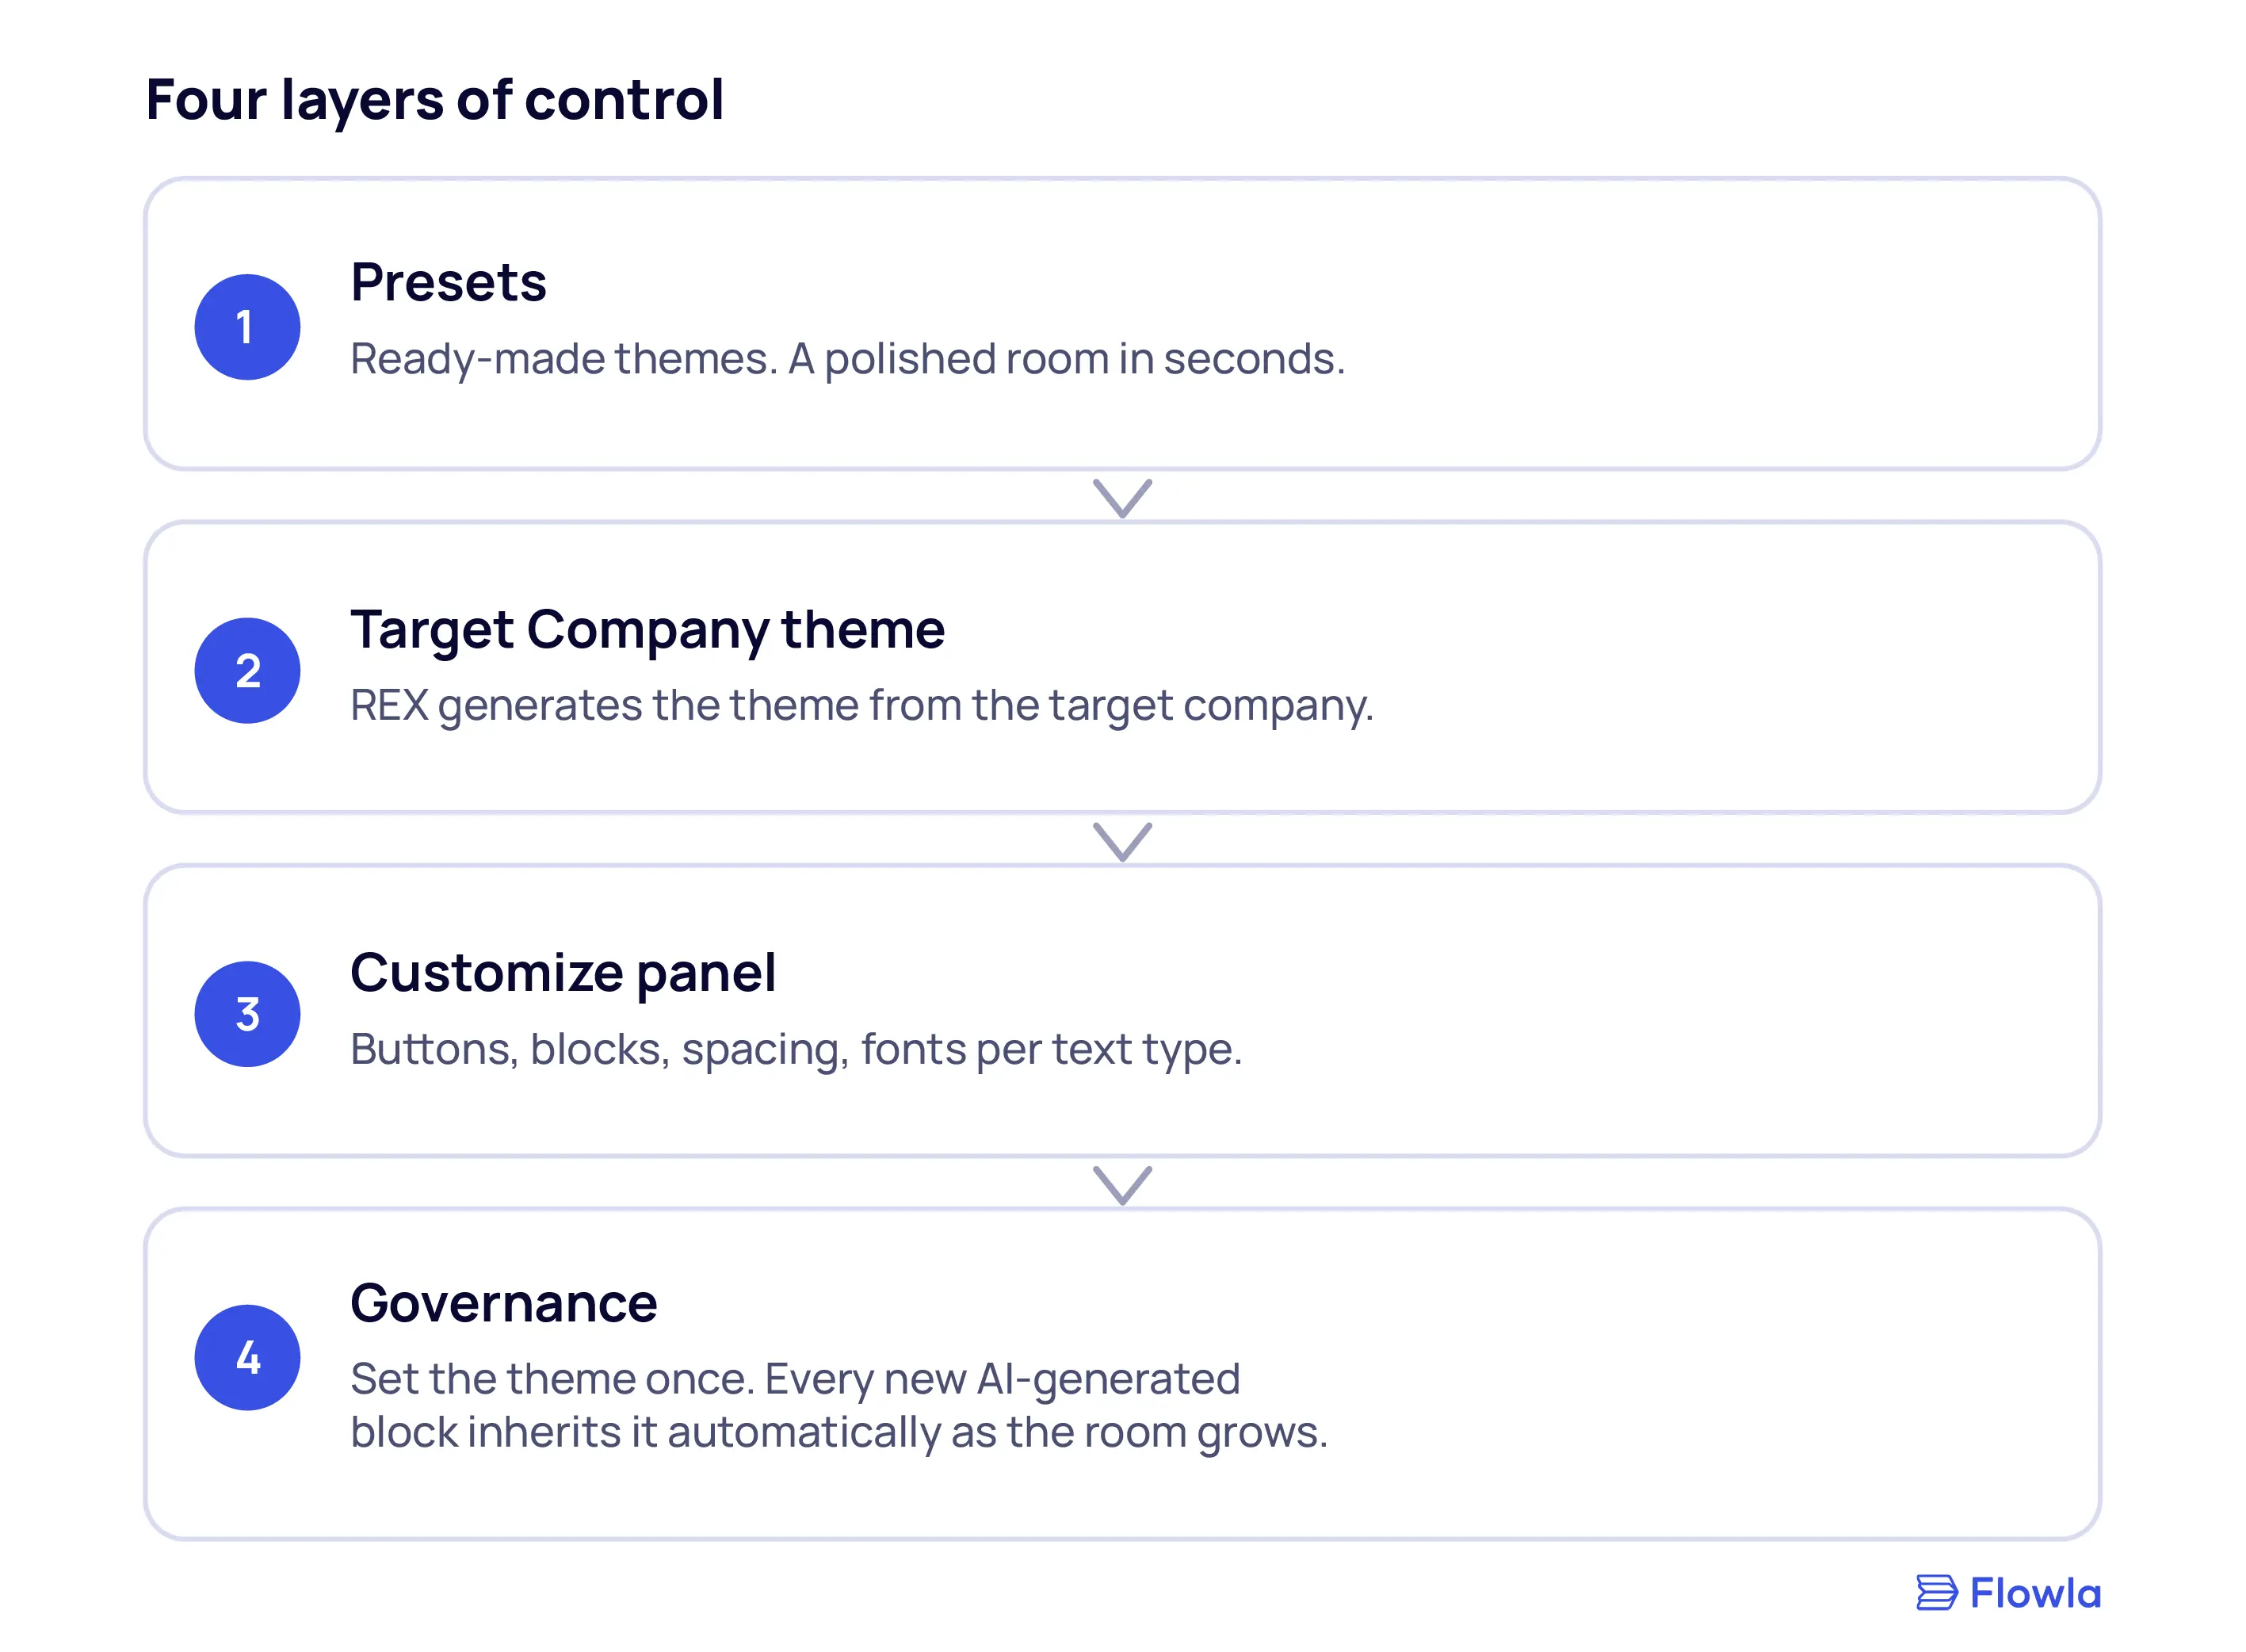The height and width of the screenshot is (1652, 2246).
Task: Click the number 3 circle badge
Action: coord(247,1014)
